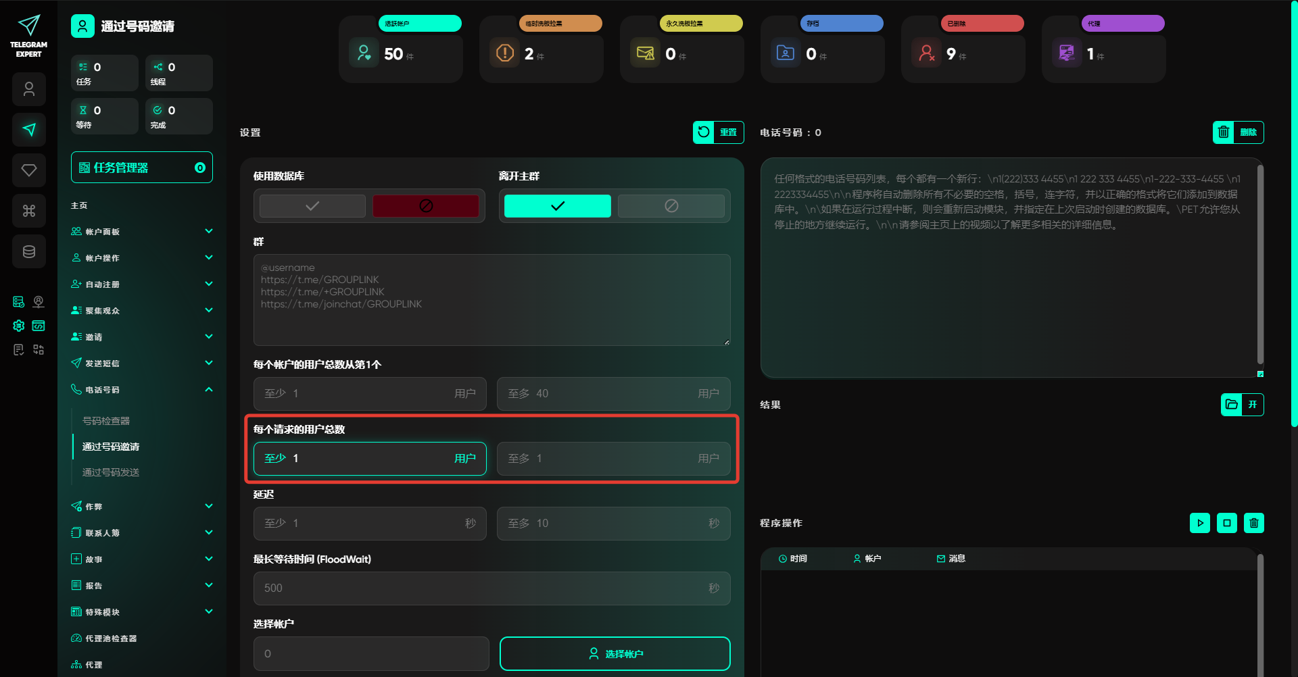This screenshot has width=1298, height=677.
Task: Open the 通过号码发送 submenu item
Action: point(111,472)
